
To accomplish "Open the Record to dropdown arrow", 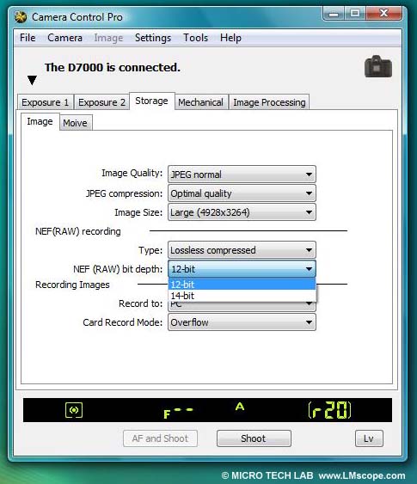I will pos(309,304).
